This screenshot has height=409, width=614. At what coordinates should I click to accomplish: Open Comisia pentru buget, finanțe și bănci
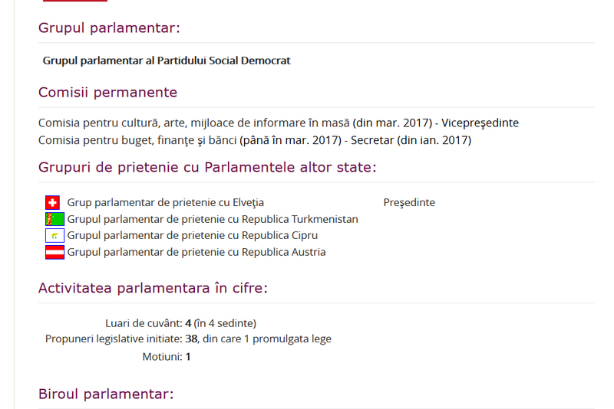pyautogui.click(x=137, y=140)
